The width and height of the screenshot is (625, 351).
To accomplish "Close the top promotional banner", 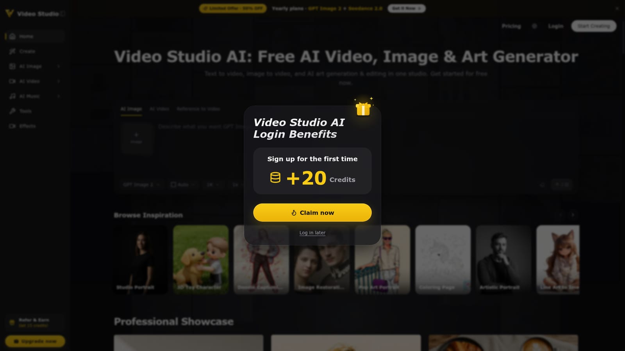I will tap(617, 8).
